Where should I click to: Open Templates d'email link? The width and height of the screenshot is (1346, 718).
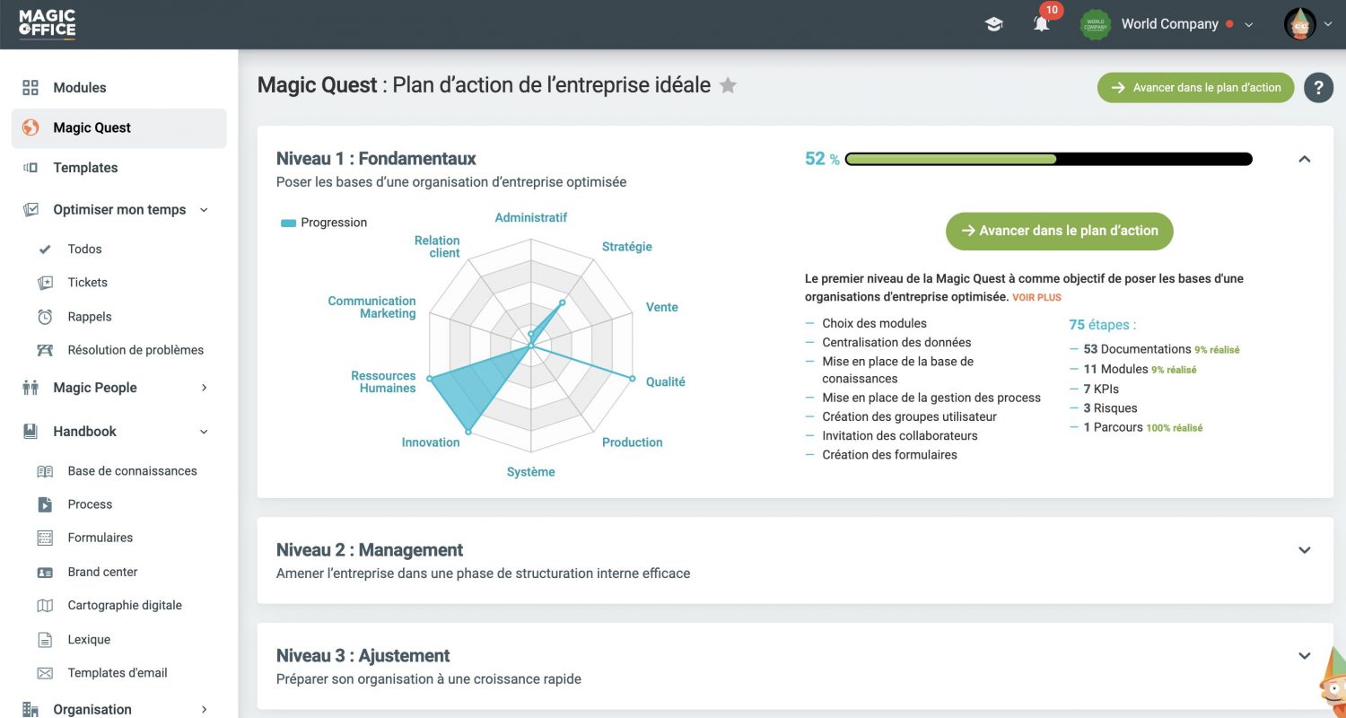[118, 673]
